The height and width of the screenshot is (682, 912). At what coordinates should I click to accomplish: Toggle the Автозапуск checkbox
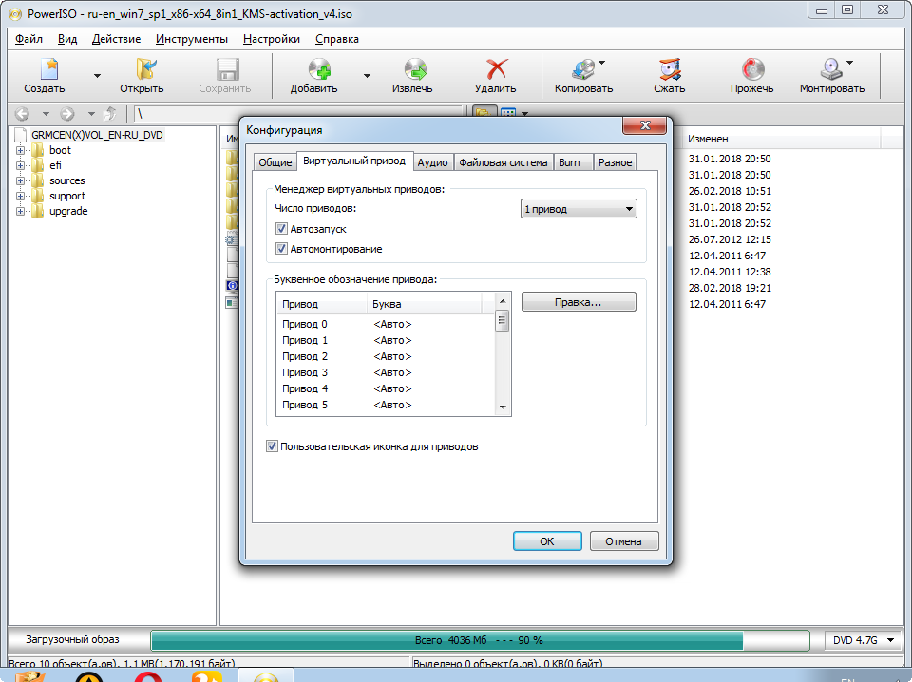pyautogui.click(x=281, y=229)
